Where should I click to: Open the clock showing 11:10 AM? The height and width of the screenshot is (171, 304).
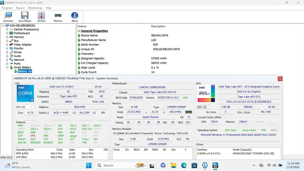tap(293, 165)
